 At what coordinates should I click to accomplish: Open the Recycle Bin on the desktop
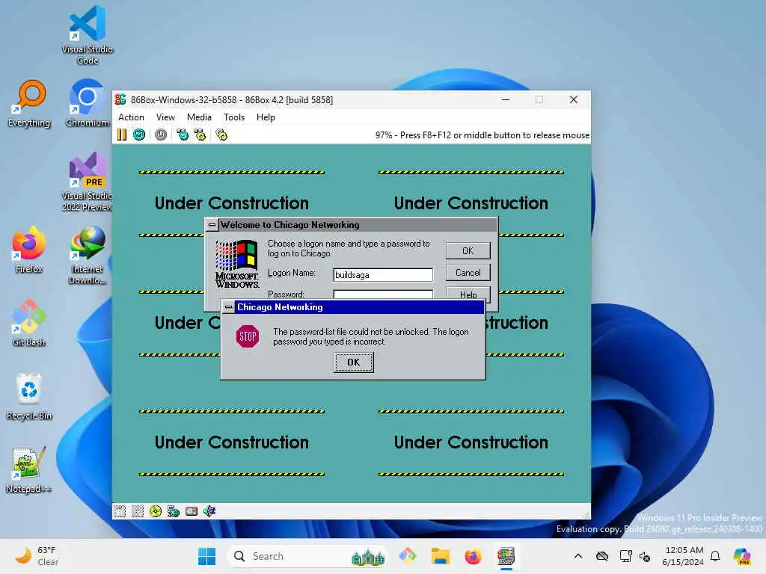29,396
